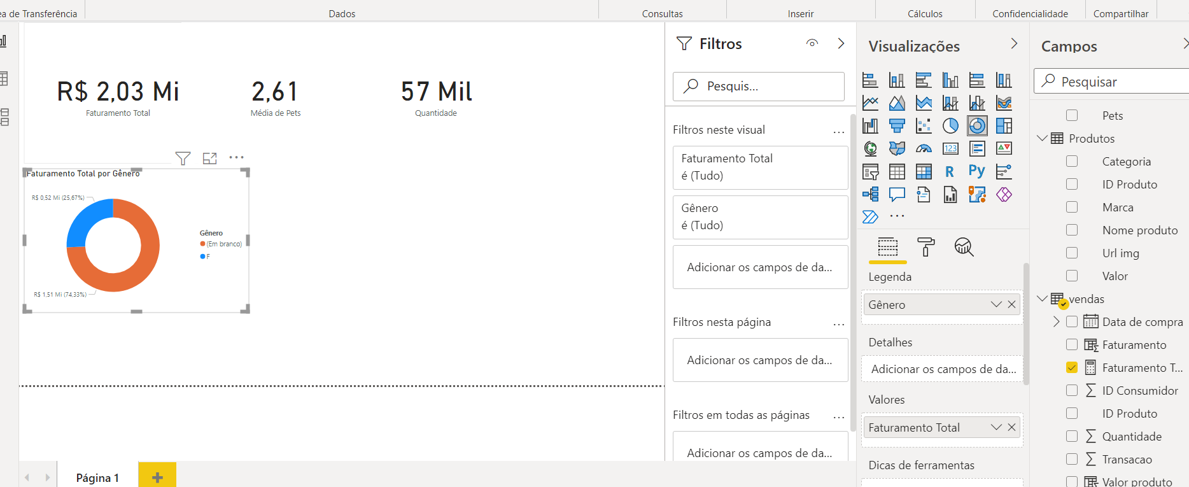The width and height of the screenshot is (1189, 487).
Task: Select the waterfall chart visual
Action: tap(870, 126)
